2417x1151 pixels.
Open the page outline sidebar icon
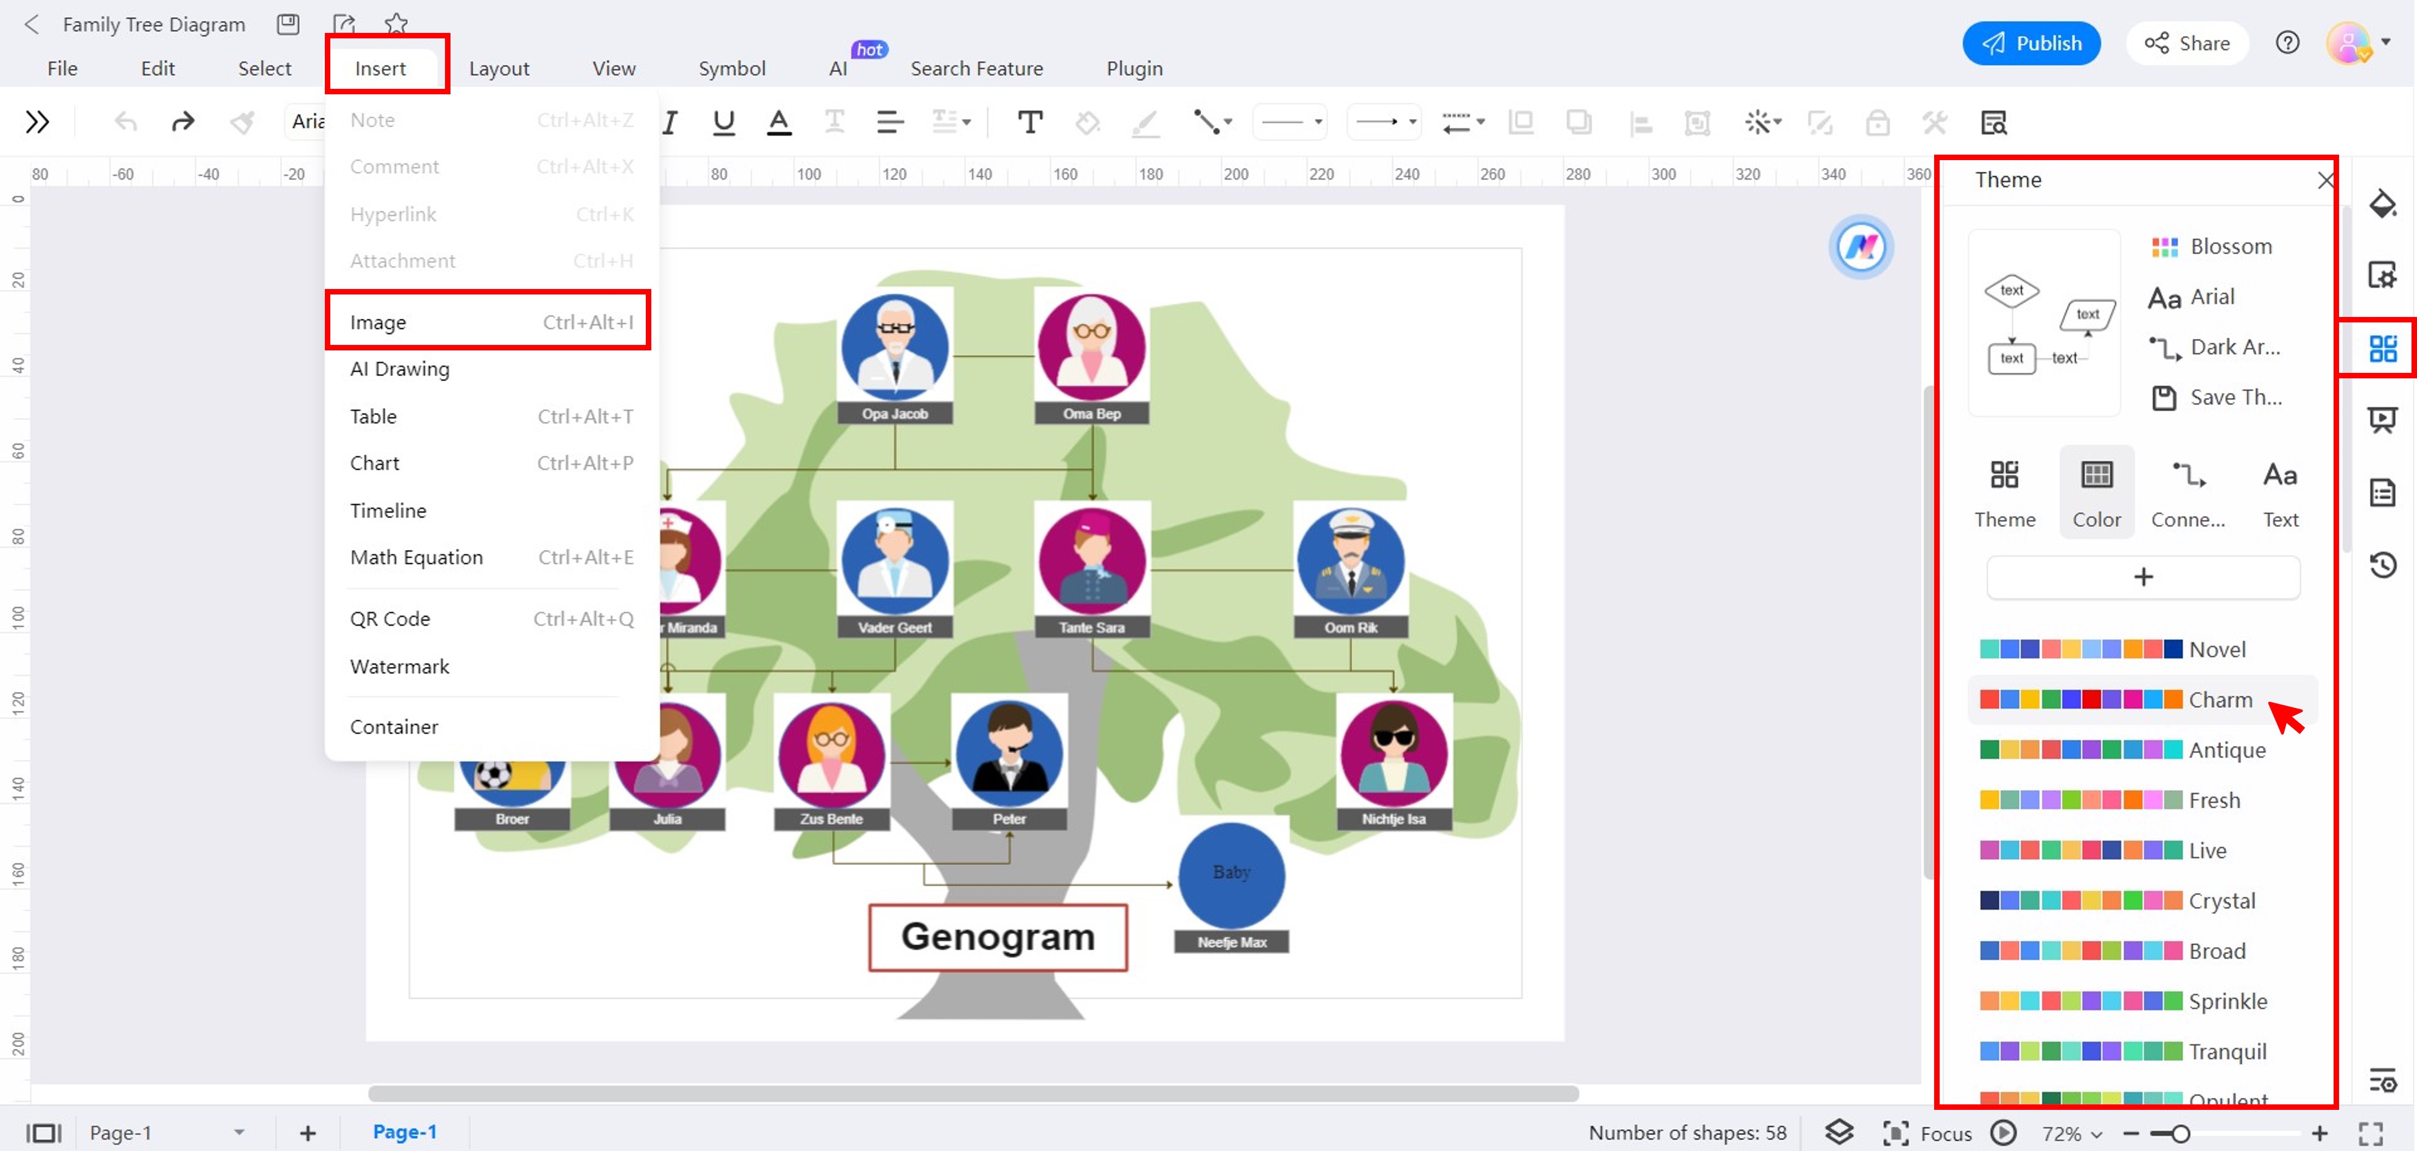point(2382,492)
